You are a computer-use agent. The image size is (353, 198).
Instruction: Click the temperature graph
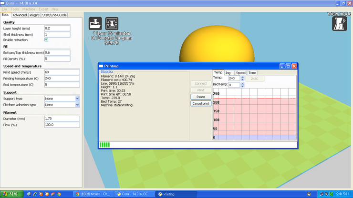tap(255, 114)
